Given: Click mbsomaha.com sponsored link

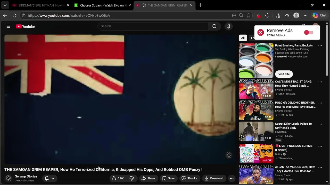Looking at the screenshot, I should coord(298,57).
